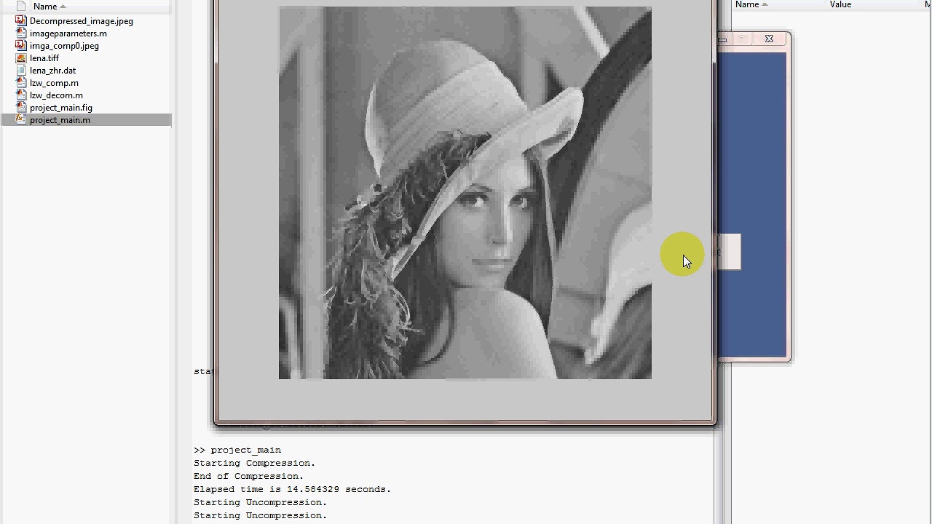Click imga_comp0.jpeg file icon

click(20, 46)
